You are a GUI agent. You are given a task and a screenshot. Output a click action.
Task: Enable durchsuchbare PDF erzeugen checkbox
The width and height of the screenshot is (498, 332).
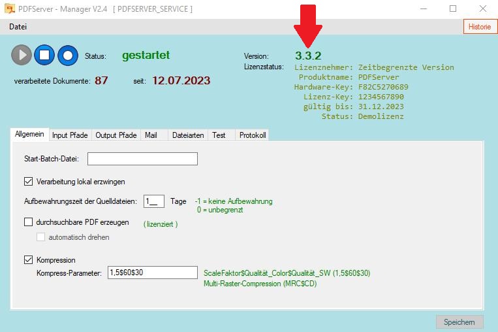click(x=28, y=222)
